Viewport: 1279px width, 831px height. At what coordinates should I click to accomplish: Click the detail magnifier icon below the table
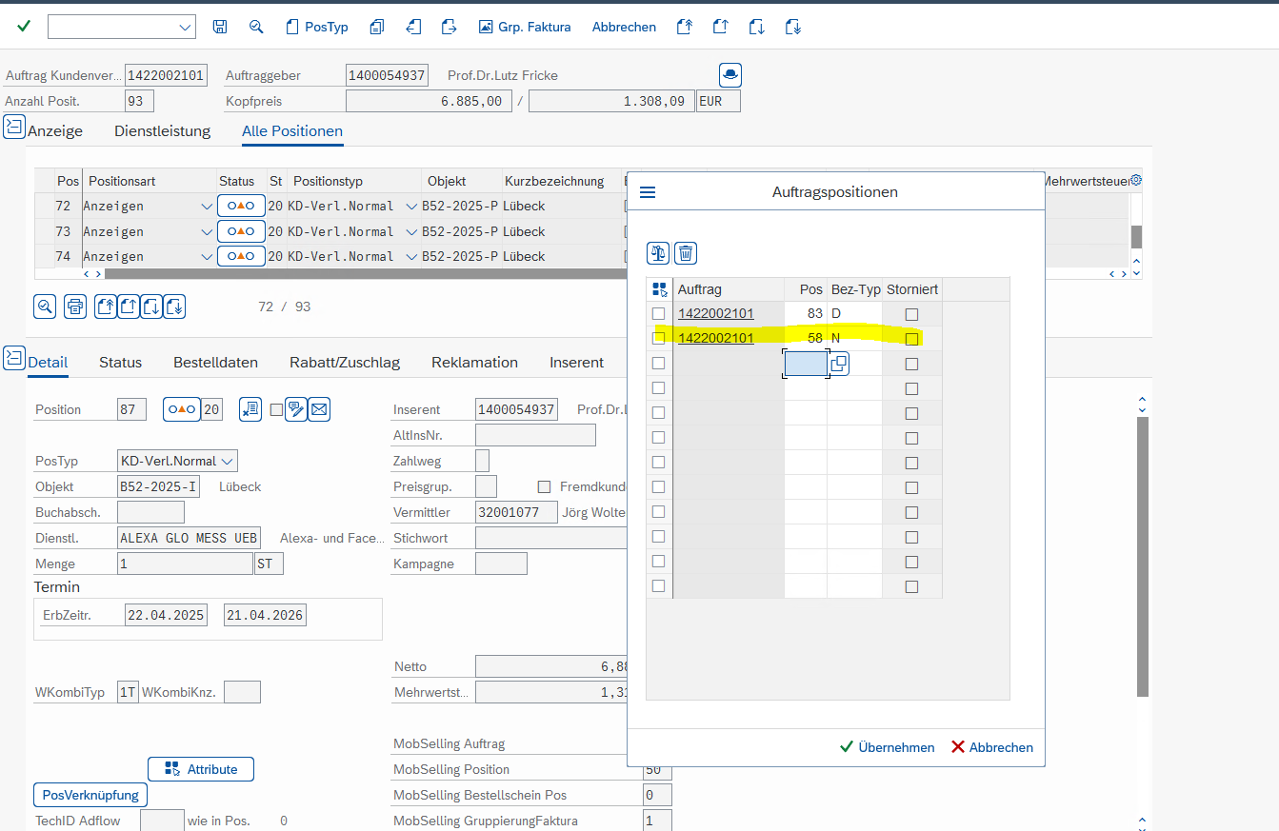pos(45,307)
